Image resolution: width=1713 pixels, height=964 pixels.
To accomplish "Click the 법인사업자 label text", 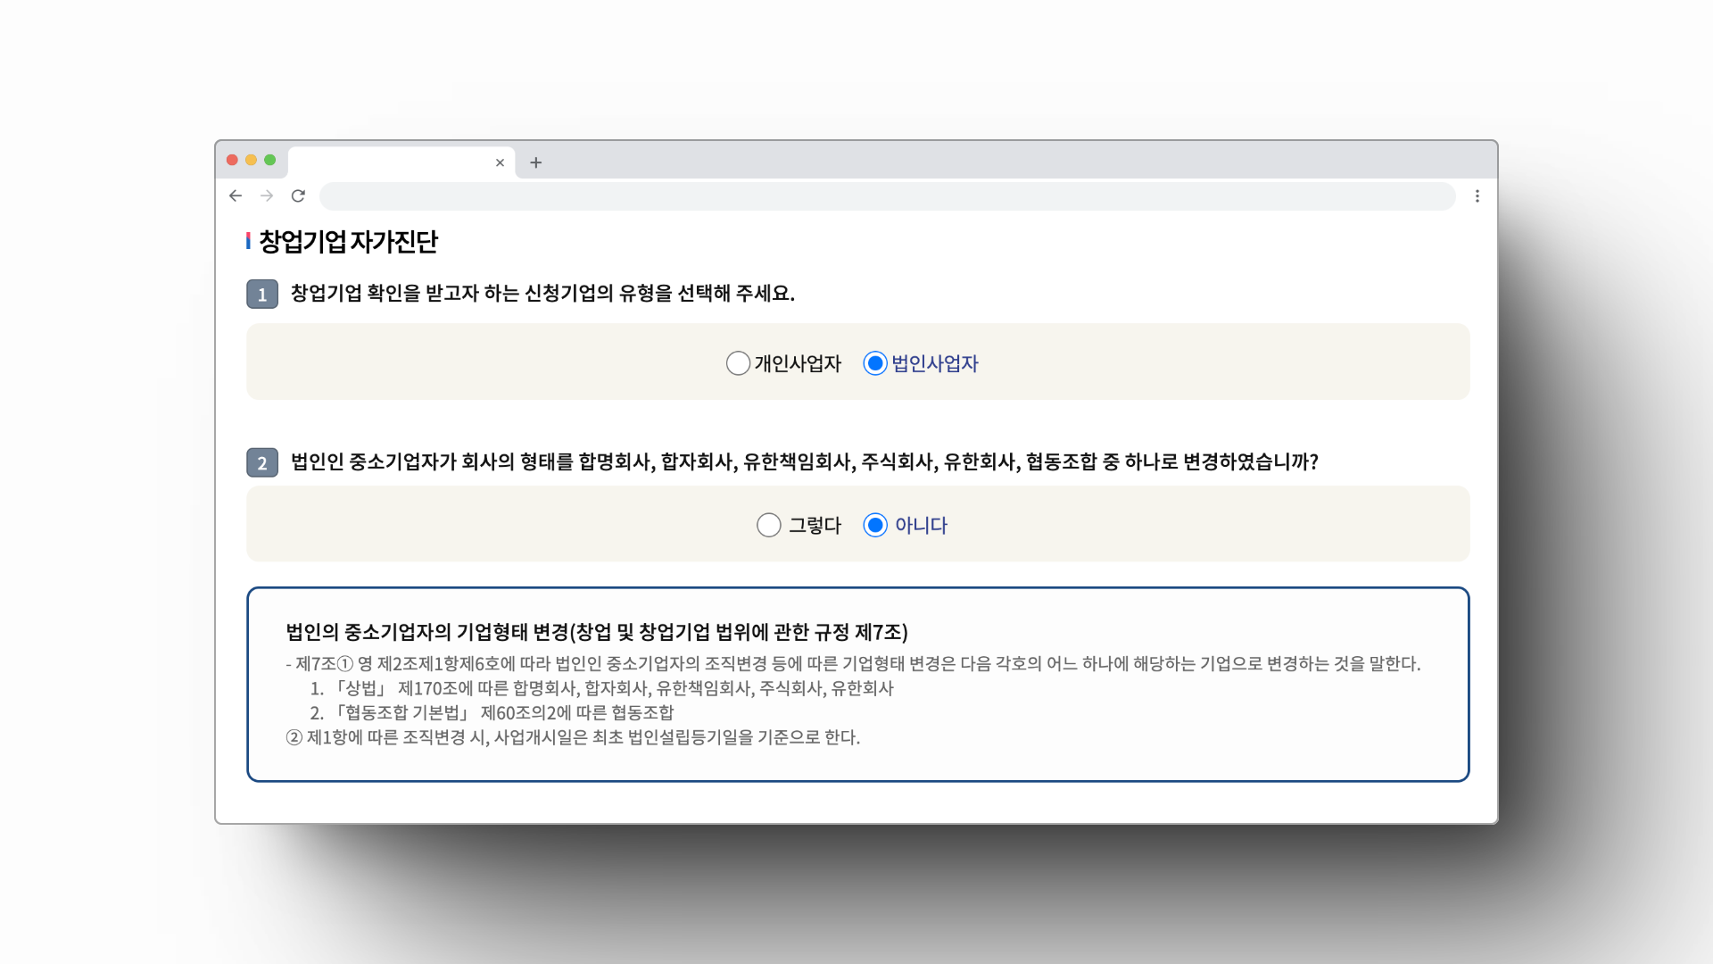I will click(x=935, y=363).
